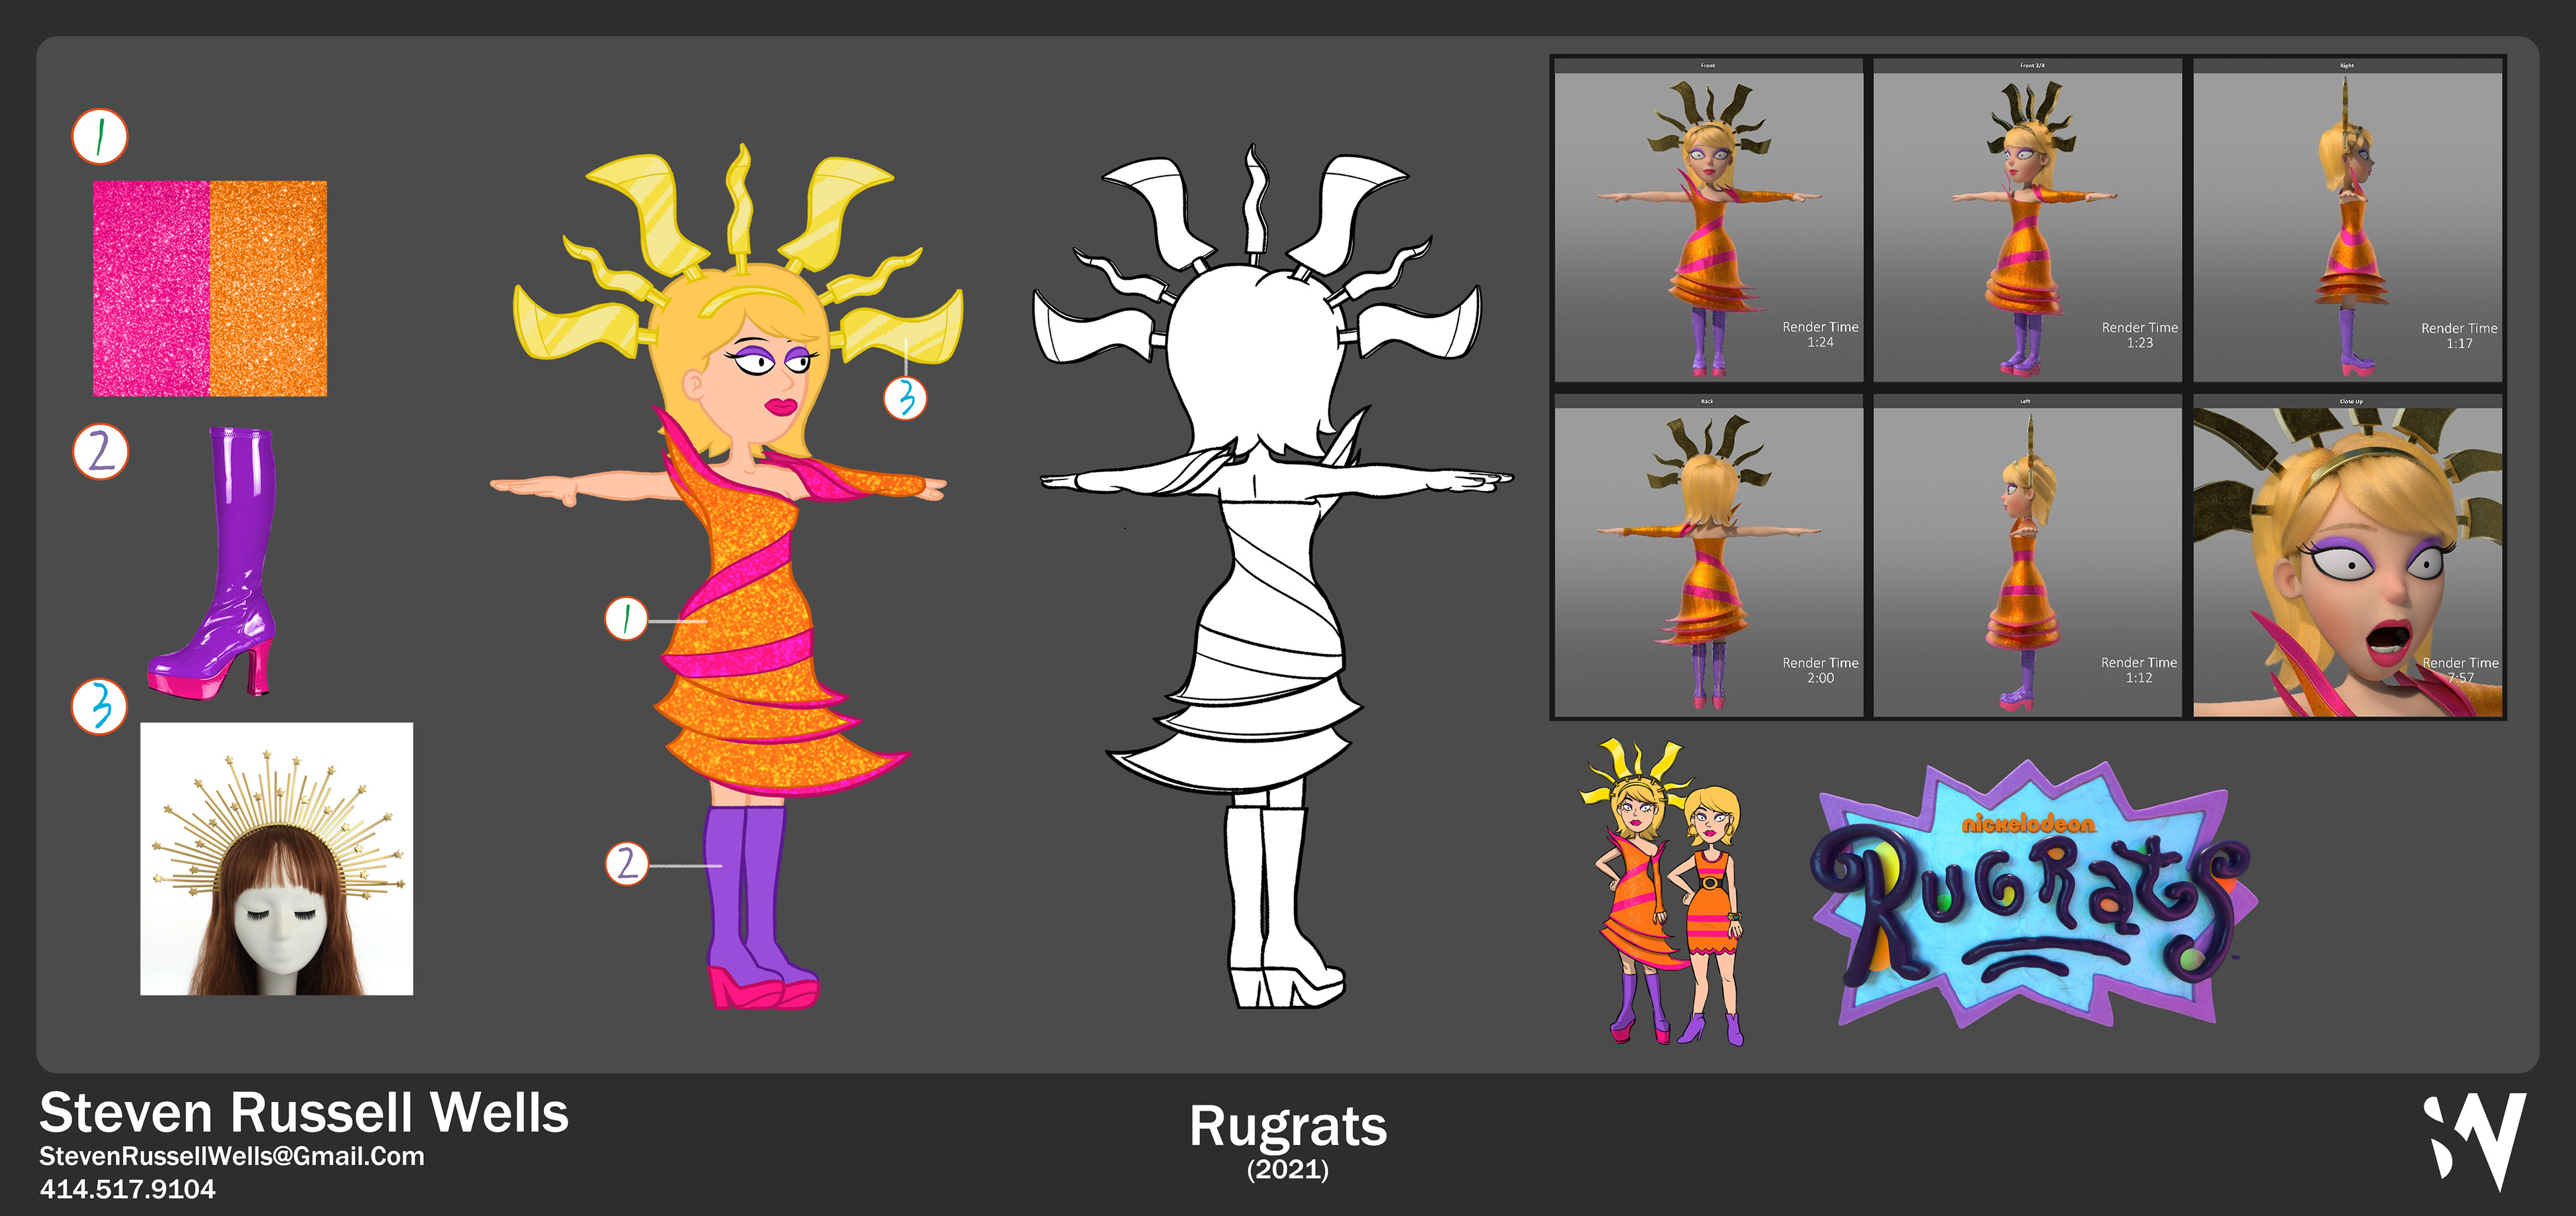Click callout number 1 on the dress
The width and height of the screenshot is (2576, 1216).
coord(626,619)
